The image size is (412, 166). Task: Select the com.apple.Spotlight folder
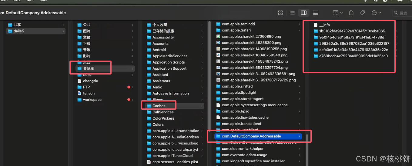(258, 92)
